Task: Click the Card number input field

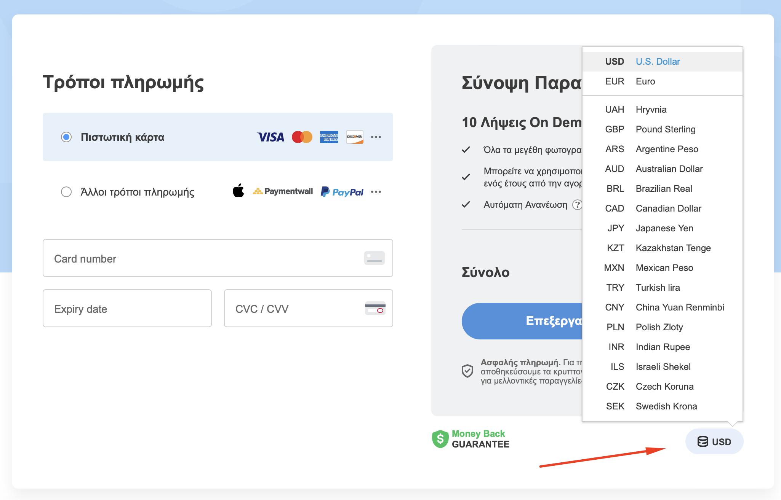Action: [x=218, y=258]
